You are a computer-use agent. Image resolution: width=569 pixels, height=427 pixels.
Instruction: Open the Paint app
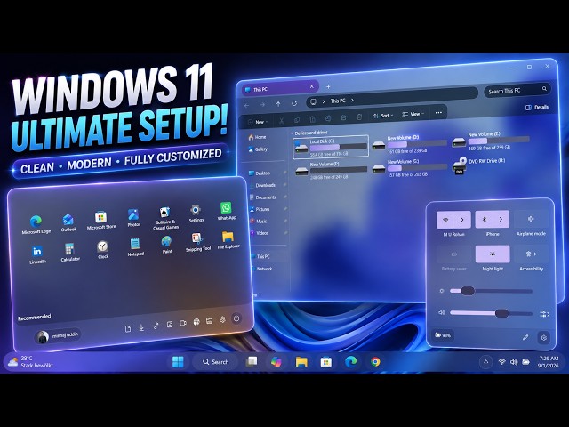pyautogui.click(x=166, y=245)
